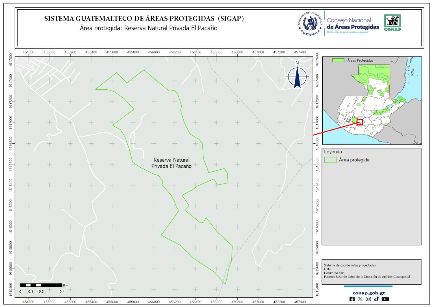Click the SISTEMA GUATEMALTECO DE ÁREAS PROTEGIDAS title
Viewport: 434px width, 307px height.
tap(144, 19)
